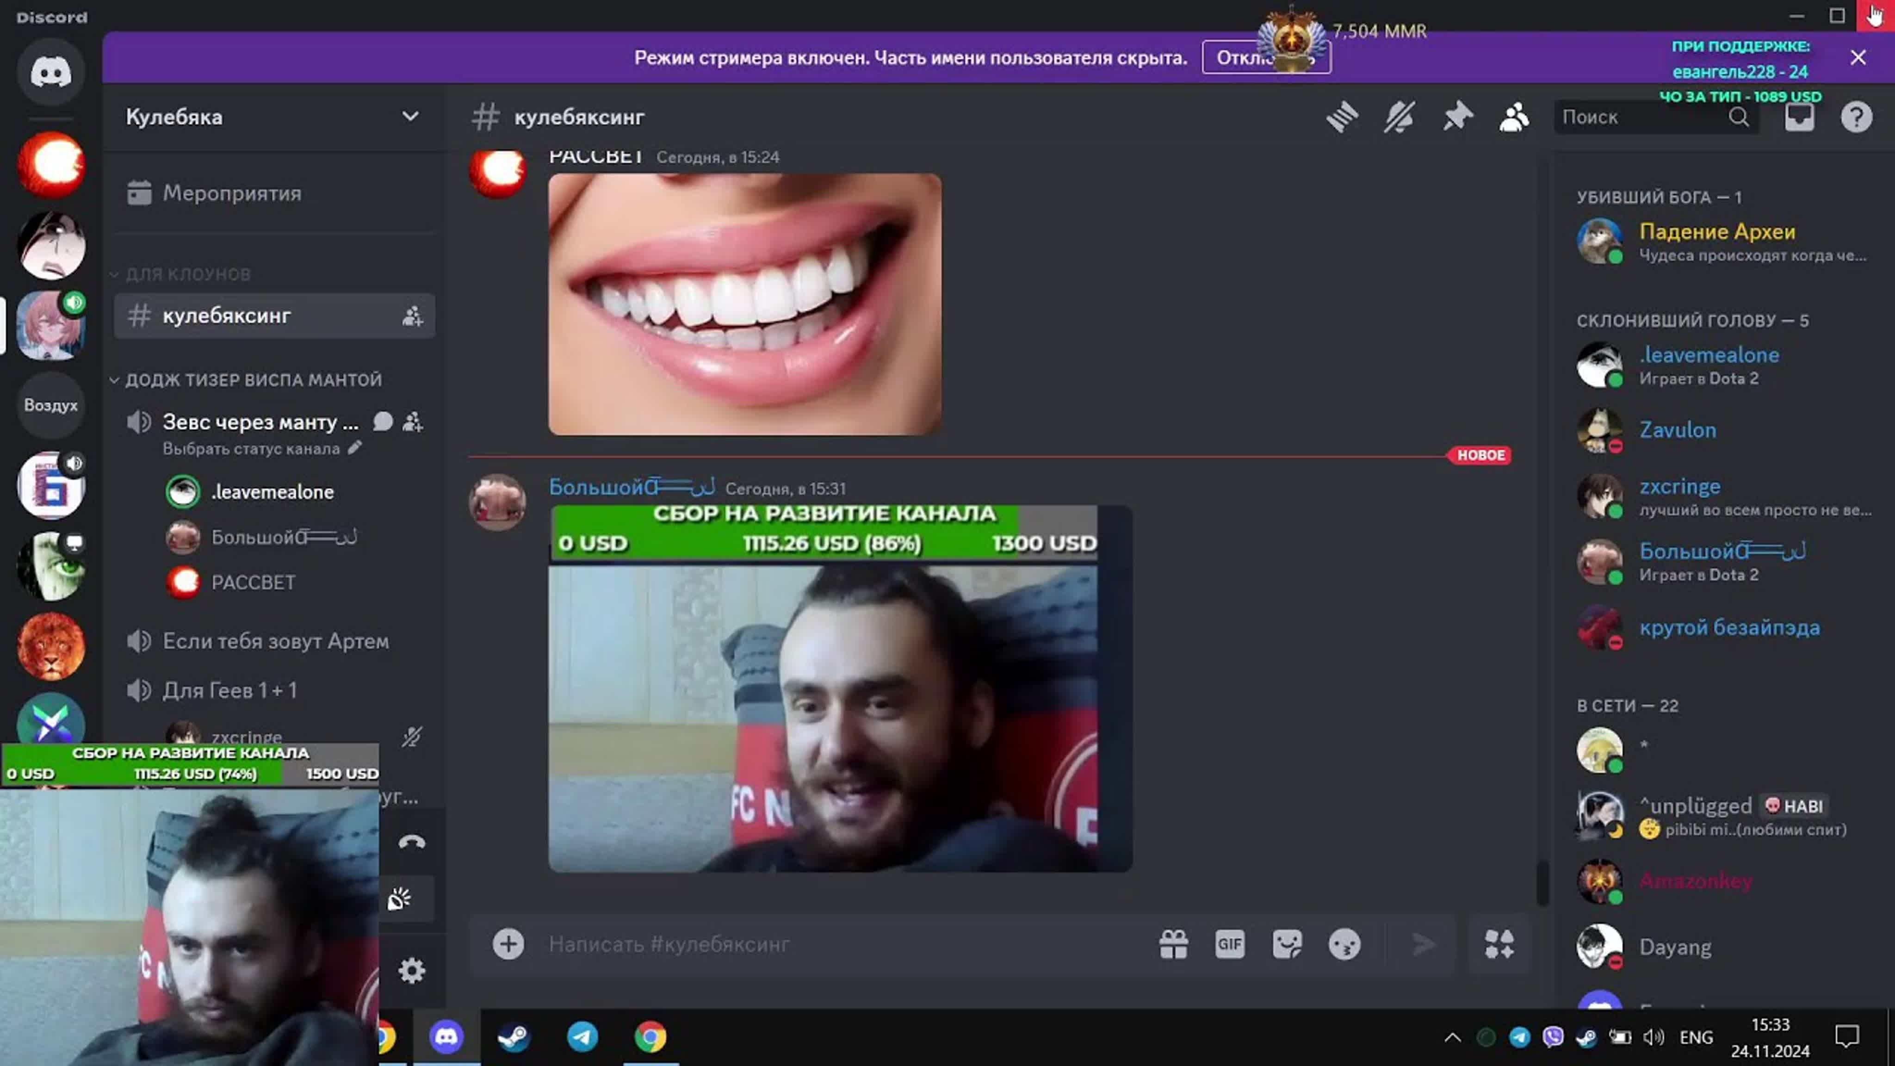The width and height of the screenshot is (1895, 1066).
Task: Disconnect from voice call button
Action: click(x=411, y=843)
